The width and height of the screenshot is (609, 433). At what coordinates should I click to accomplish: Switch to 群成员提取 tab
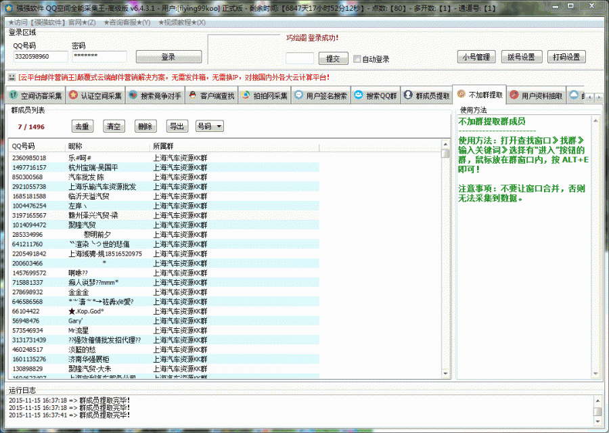click(x=426, y=95)
